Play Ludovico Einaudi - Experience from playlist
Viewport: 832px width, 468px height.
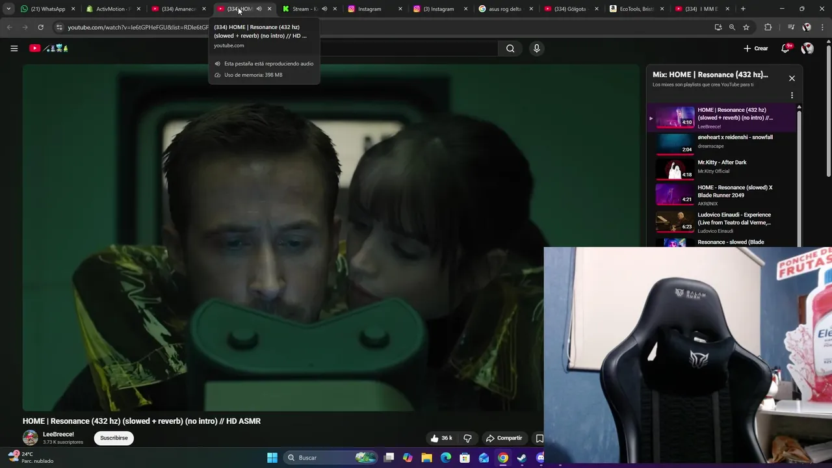[x=721, y=222]
